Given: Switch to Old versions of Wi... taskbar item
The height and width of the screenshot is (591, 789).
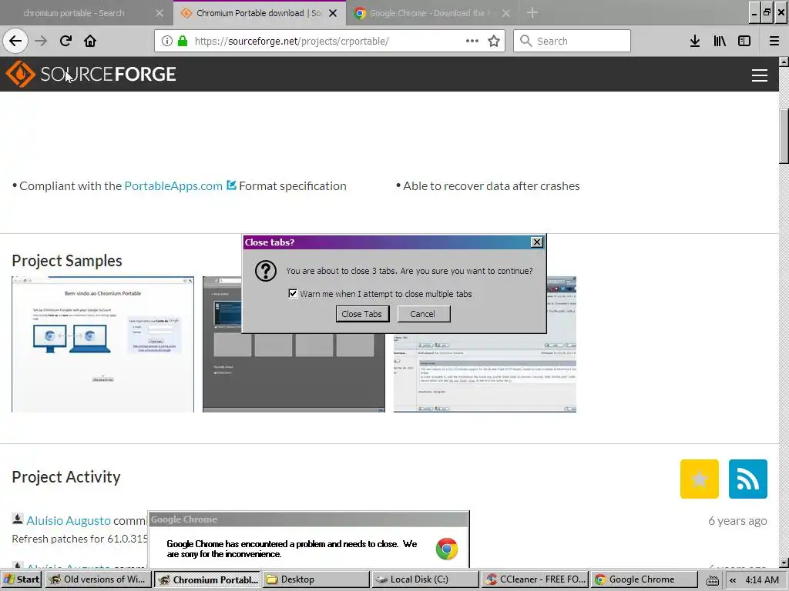Looking at the screenshot, I should click(98, 579).
